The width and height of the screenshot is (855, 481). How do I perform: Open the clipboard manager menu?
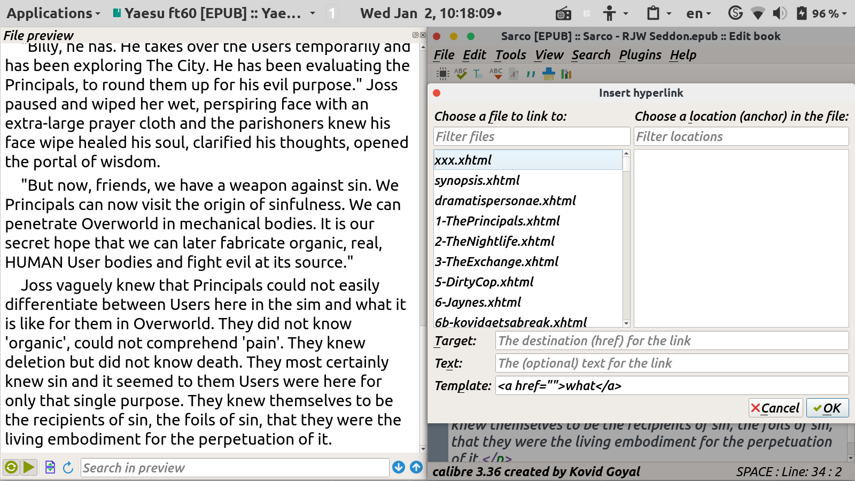[x=658, y=13]
